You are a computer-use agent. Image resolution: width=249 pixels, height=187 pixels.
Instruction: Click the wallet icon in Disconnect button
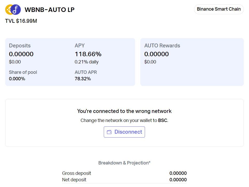tap(109, 132)
